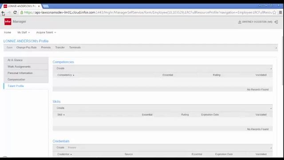This screenshot has height=160, width=284.
Task: Expand profile action toolbar overflow arrow
Action: (x=276, y=48)
